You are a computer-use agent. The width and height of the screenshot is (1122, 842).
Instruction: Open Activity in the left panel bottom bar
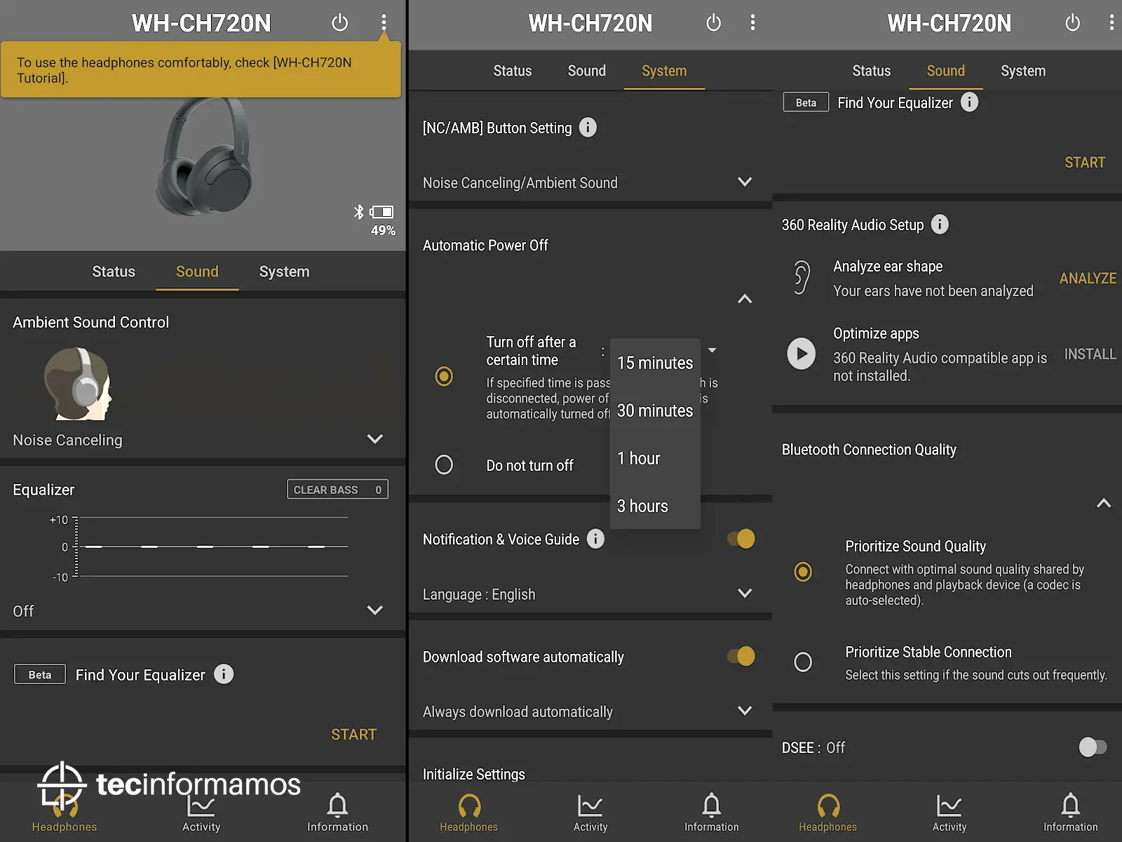click(x=201, y=813)
